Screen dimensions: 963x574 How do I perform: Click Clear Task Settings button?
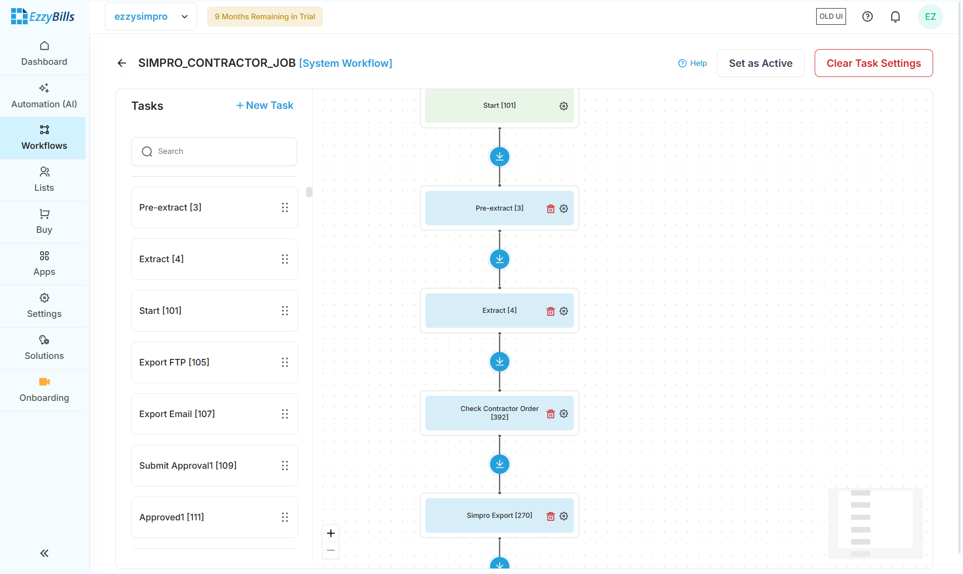[x=873, y=63]
